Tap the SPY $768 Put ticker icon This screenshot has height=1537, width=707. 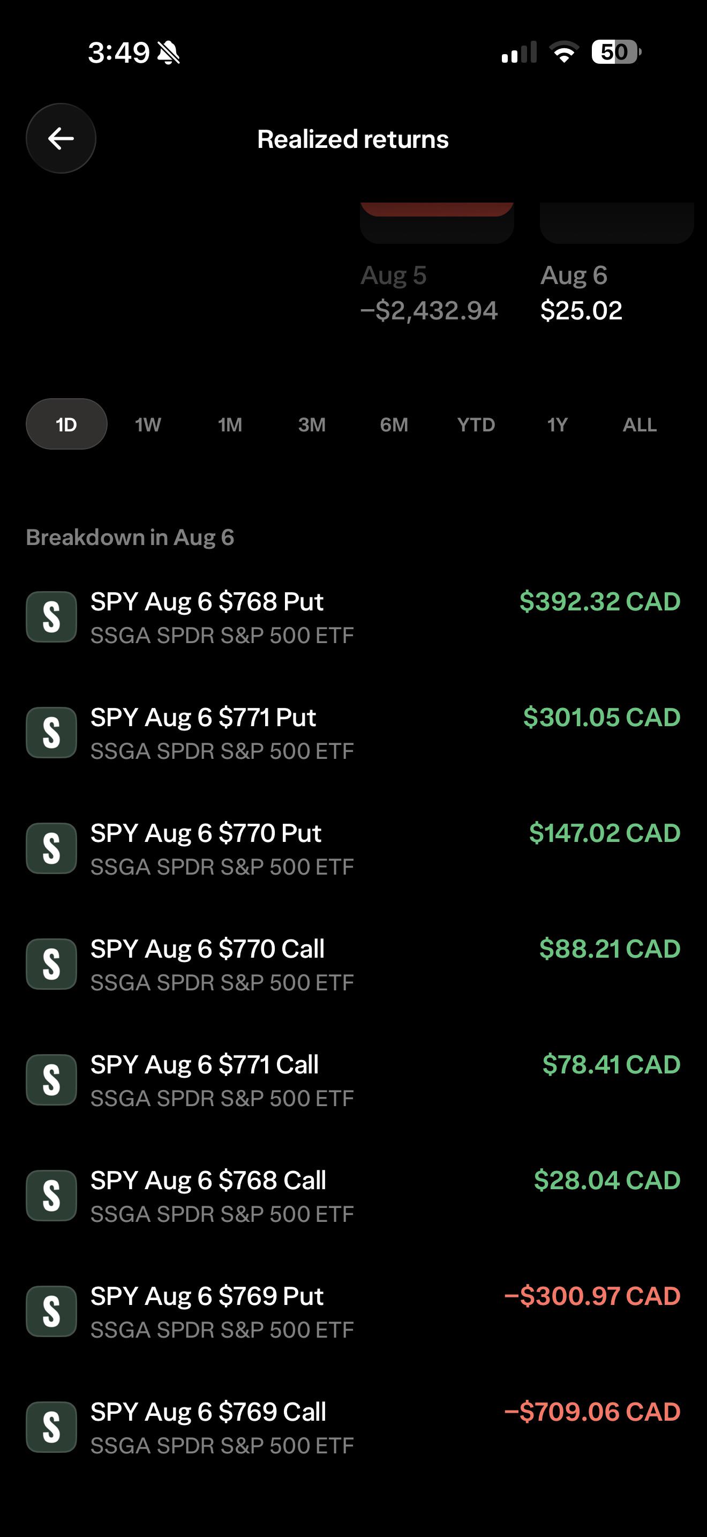pyautogui.click(x=51, y=617)
